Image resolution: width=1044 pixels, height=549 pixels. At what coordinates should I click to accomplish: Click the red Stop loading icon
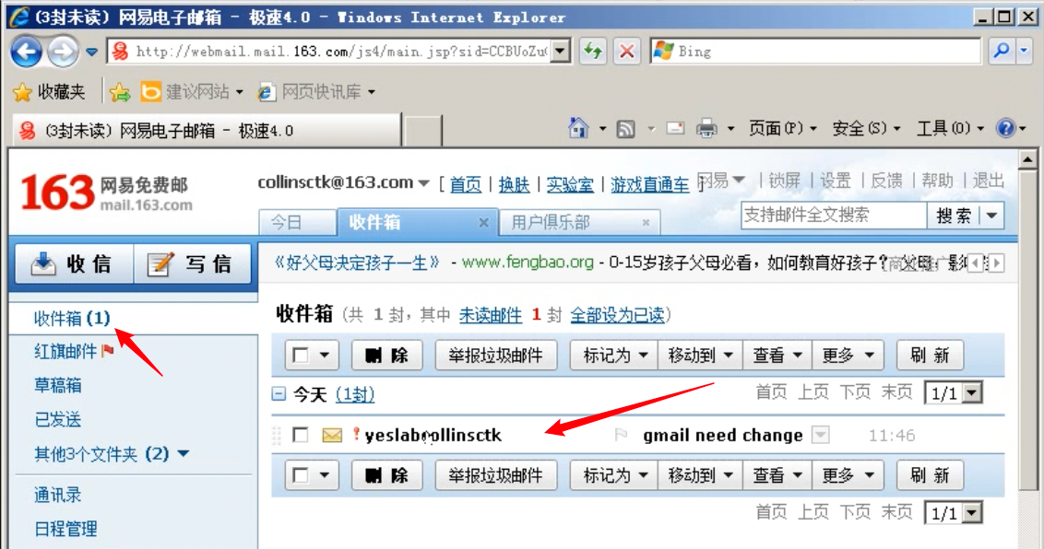626,52
